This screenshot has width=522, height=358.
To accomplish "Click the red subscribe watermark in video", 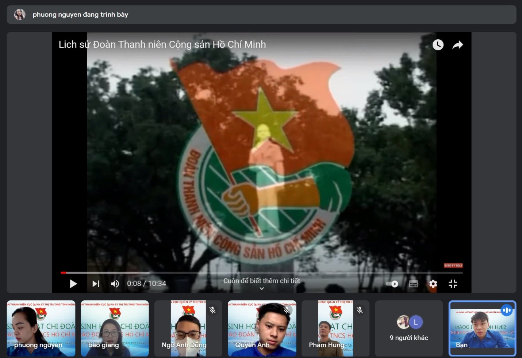I will (x=453, y=265).
